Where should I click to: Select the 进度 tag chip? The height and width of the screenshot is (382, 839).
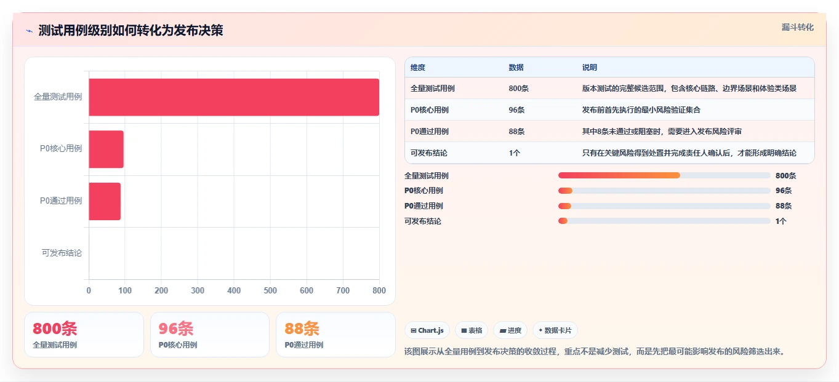tap(510, 330)
